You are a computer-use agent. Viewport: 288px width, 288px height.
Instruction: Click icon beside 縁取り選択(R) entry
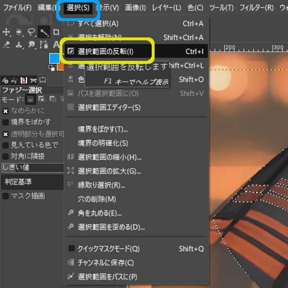pos(71,184)
